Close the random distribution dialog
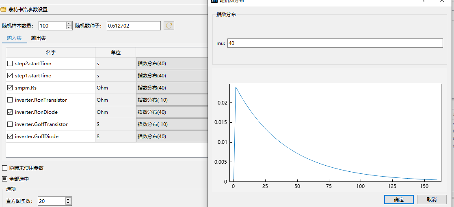 [x=442, y=1]
